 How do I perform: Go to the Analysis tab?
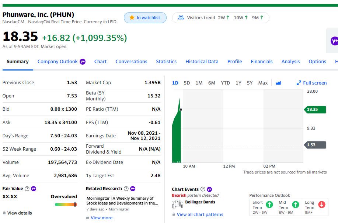pos(290,62)
